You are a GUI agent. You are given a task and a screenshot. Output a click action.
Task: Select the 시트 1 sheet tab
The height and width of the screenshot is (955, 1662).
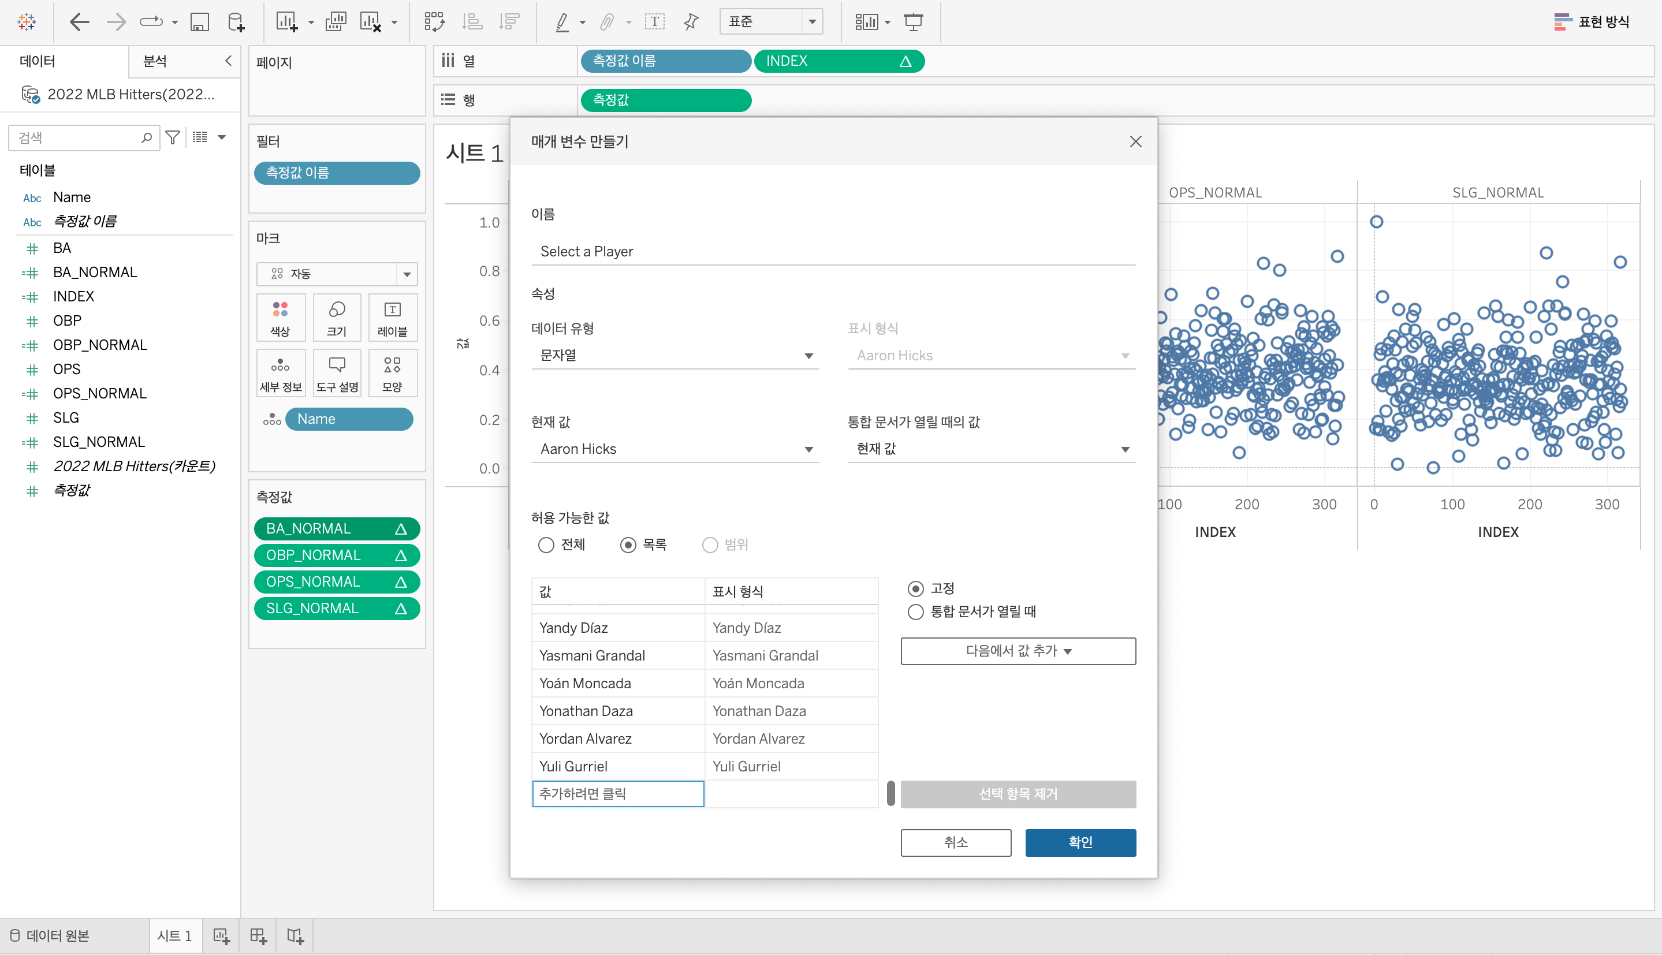point(175,936)
